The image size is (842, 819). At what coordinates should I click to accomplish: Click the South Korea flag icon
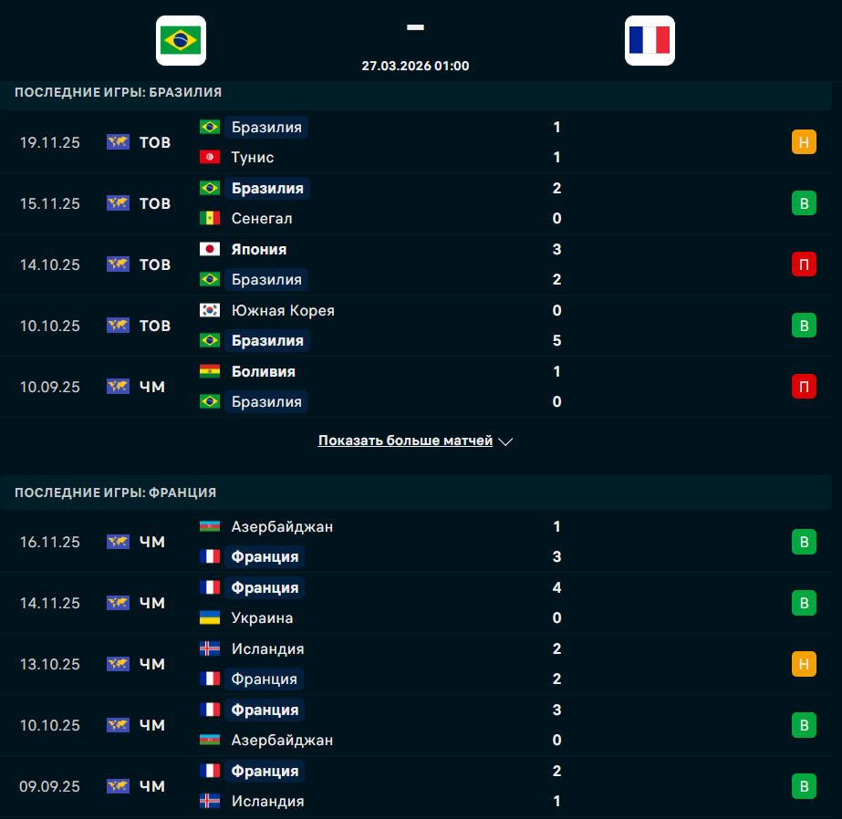pos(210,311)
